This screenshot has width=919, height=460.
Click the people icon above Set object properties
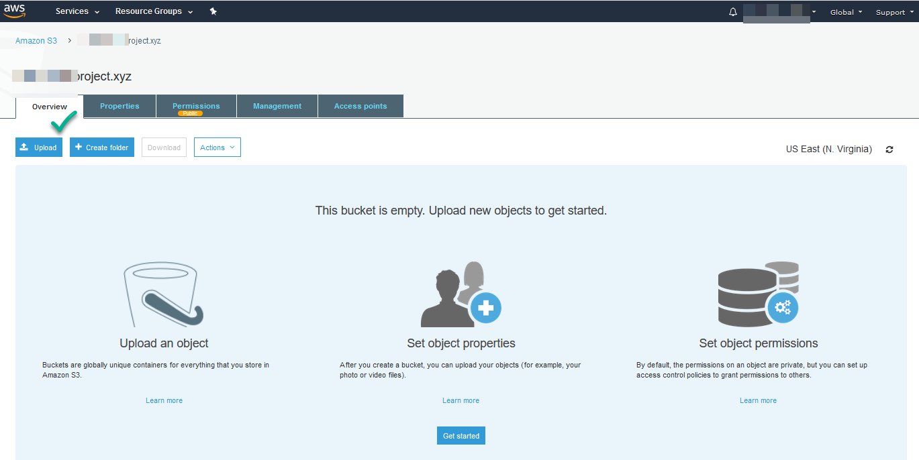pos(461,294)
